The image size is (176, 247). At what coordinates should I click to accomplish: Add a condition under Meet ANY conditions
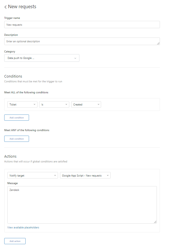coord(16,138)
